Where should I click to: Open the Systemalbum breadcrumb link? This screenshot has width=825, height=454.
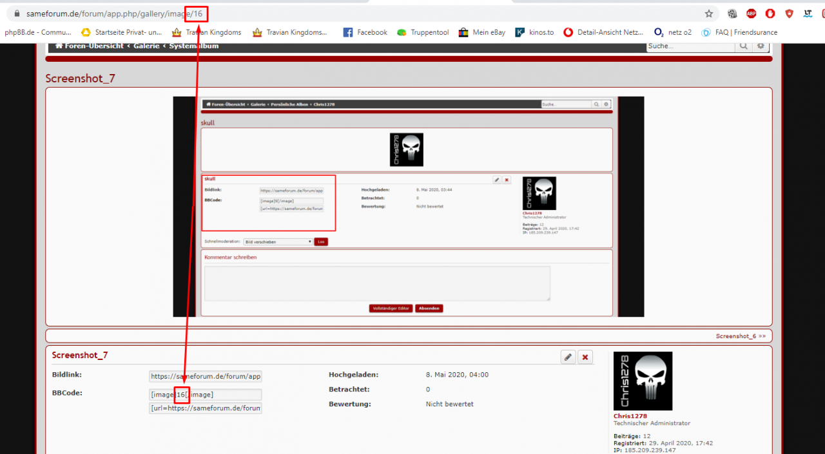(x=193, y=46)
